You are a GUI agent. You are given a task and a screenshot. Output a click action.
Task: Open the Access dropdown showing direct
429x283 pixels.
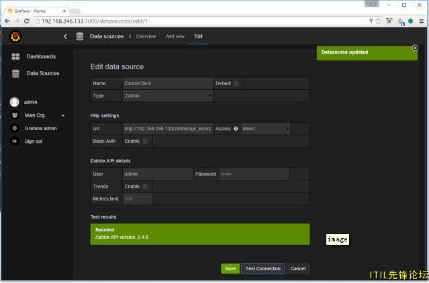[x=265, y=129]
